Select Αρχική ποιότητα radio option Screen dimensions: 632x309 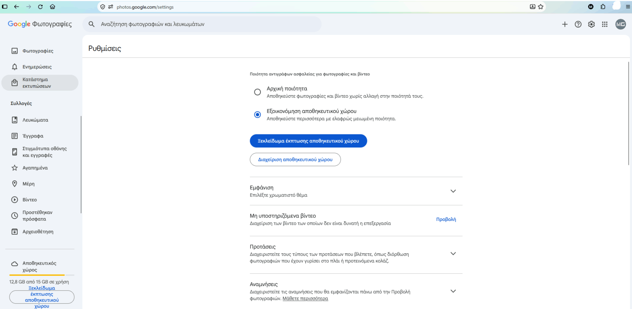(x=257, y=92)
